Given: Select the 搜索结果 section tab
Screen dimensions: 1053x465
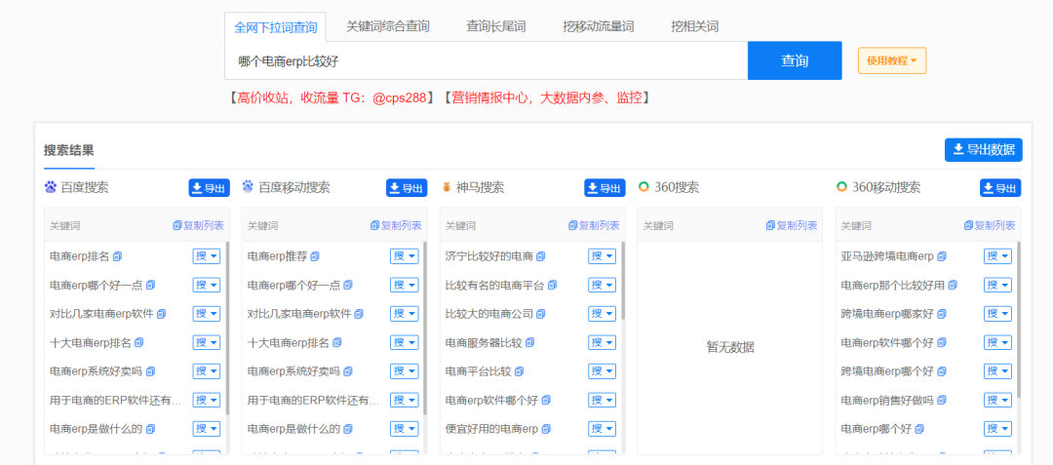Looking at the screenshot, I should click(69, 149).
